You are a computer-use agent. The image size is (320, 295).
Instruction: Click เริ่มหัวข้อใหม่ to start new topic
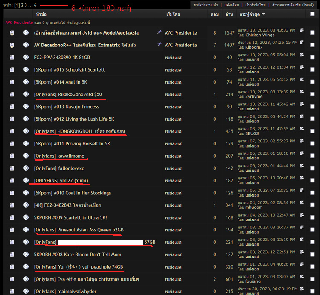click(256, 5)
